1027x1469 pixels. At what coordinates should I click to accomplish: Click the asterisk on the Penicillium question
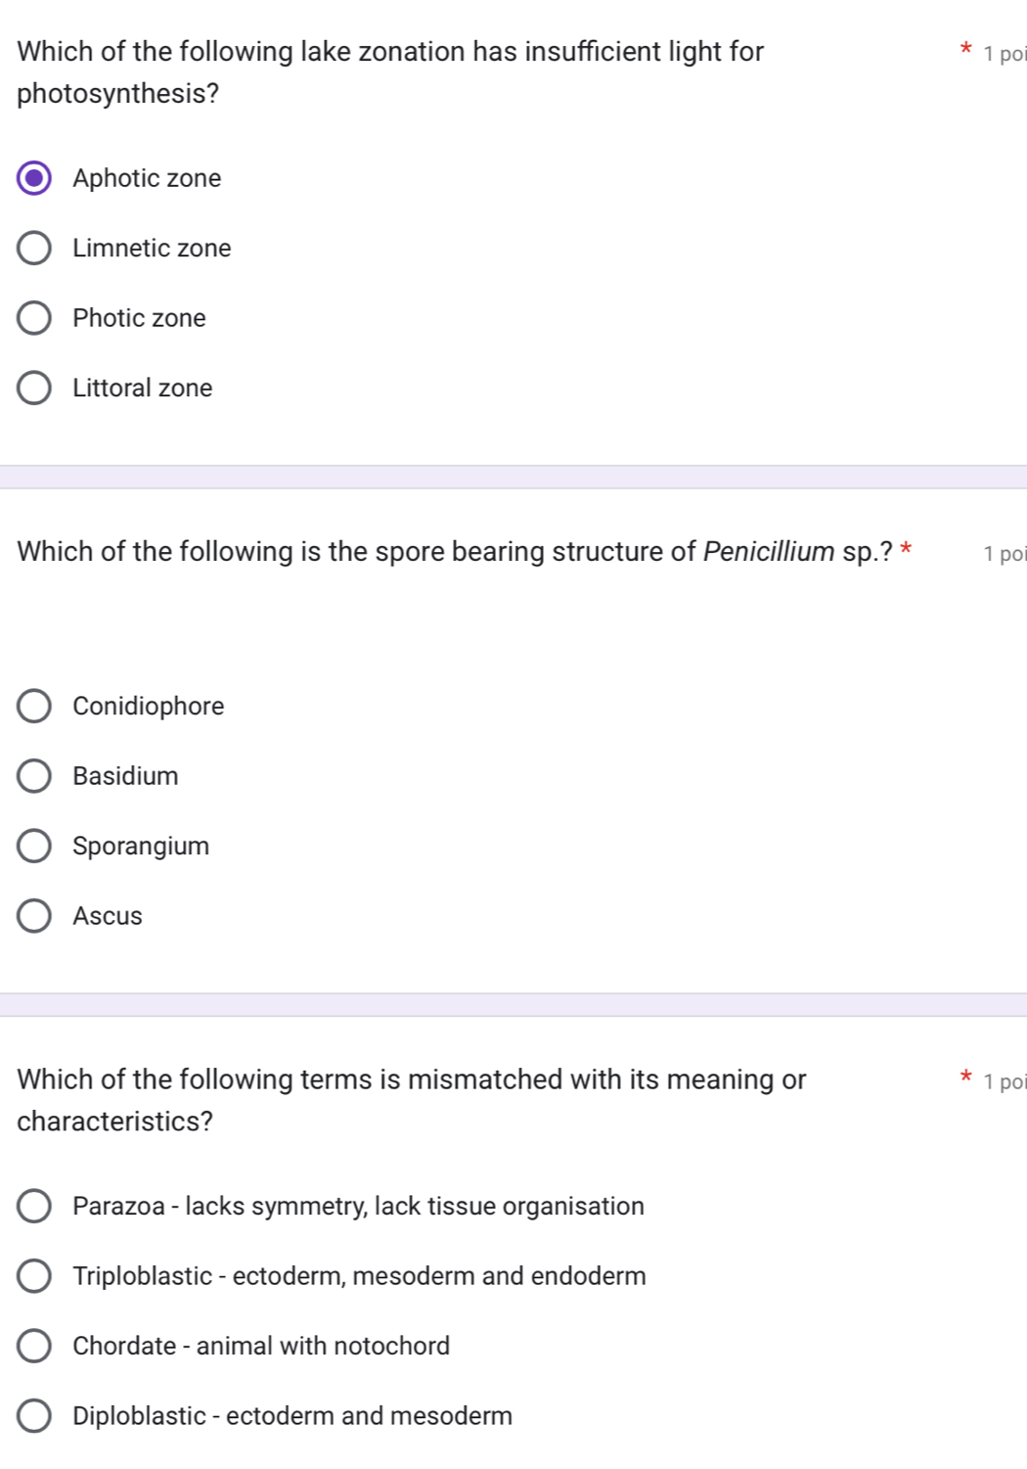point(906,549)
